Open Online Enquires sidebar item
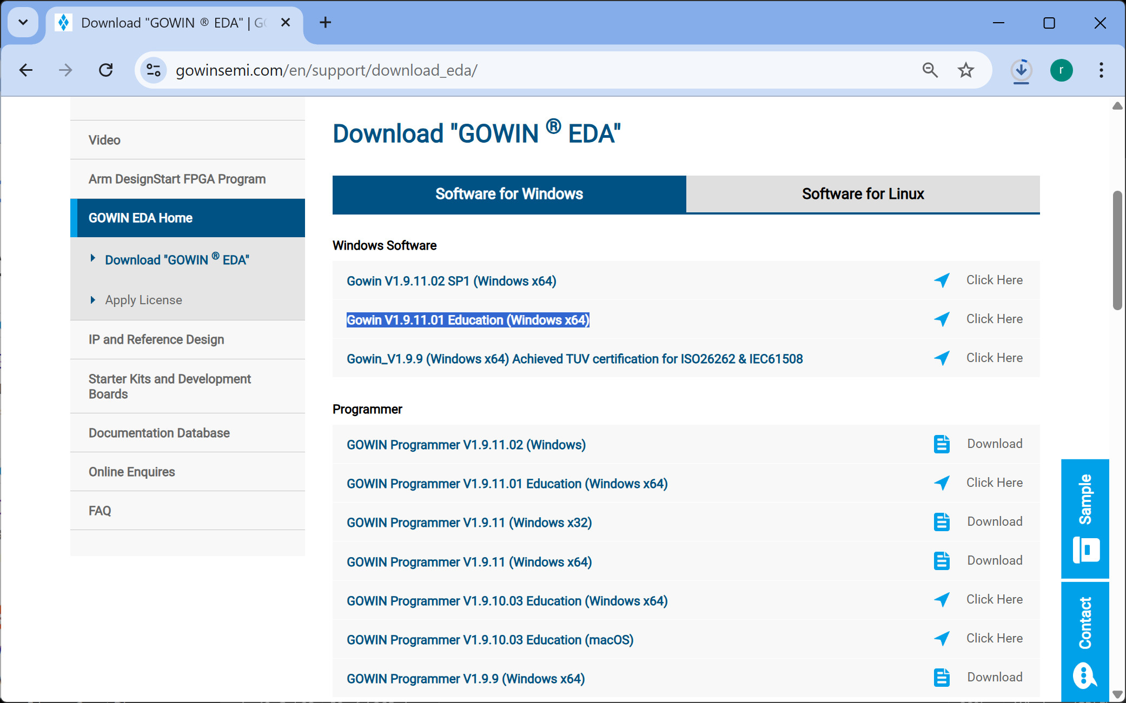1126x703 pixels. [188, 472]
